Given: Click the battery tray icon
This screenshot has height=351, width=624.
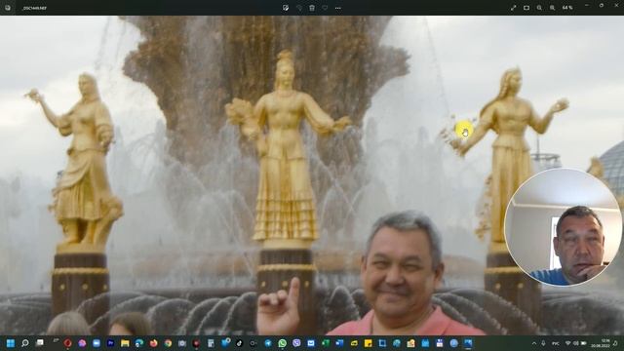Looking at the screenshot, I should coord(584,343).
